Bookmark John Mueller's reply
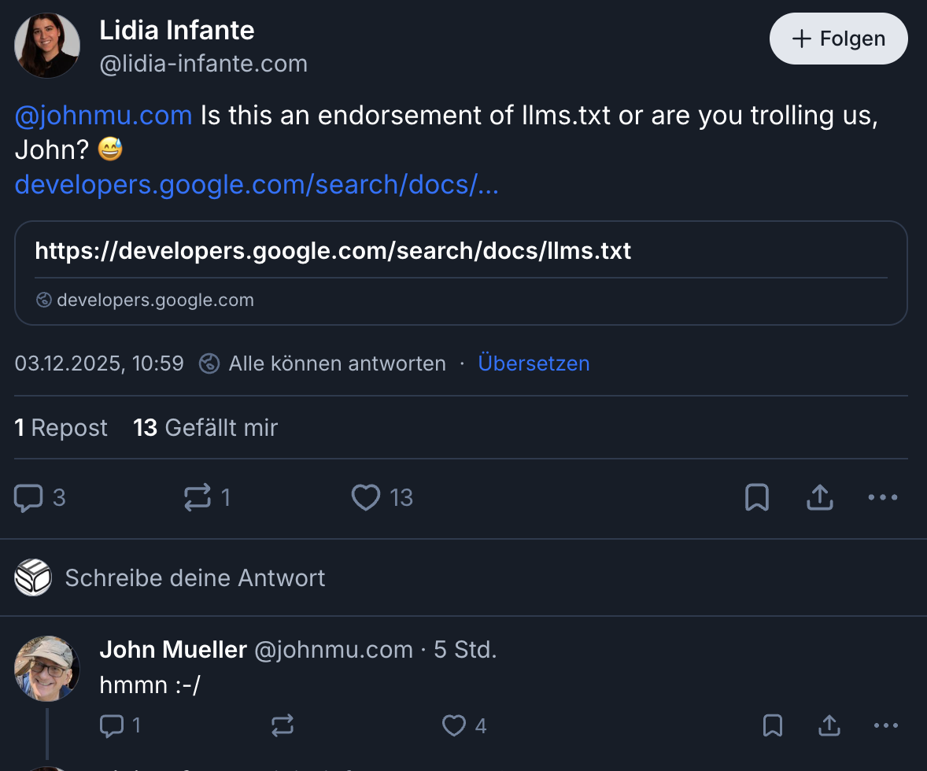The height and width of the screenshot is (771, 927). [x=772, y=725]
